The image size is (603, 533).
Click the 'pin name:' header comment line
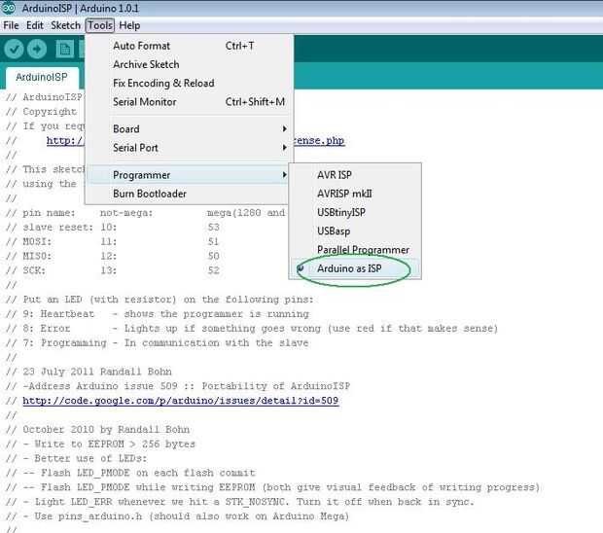tap(145, 213)
